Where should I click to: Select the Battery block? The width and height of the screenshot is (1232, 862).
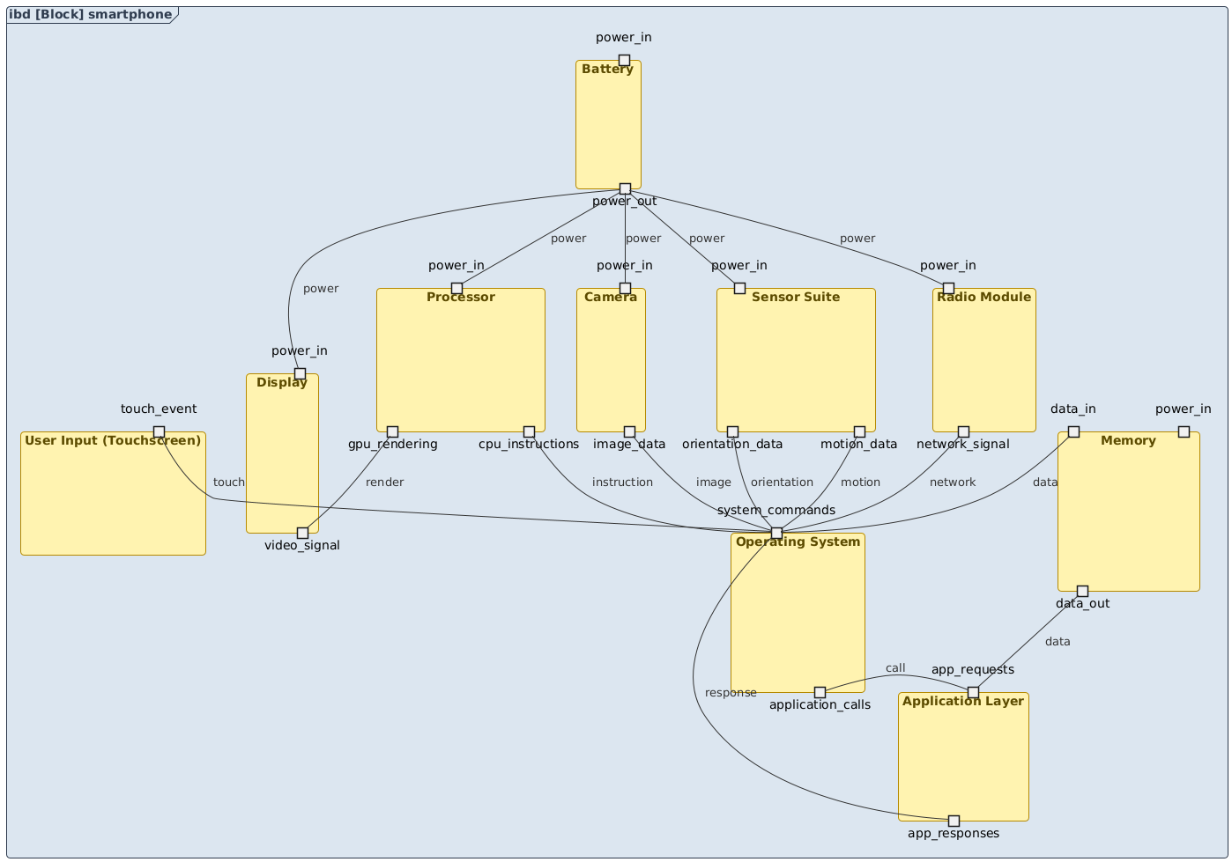(x=608, y=123)
